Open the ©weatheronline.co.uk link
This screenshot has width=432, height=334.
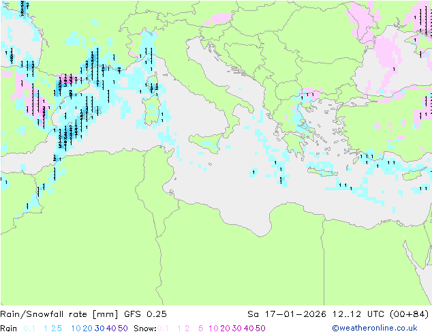click(375, 329)
